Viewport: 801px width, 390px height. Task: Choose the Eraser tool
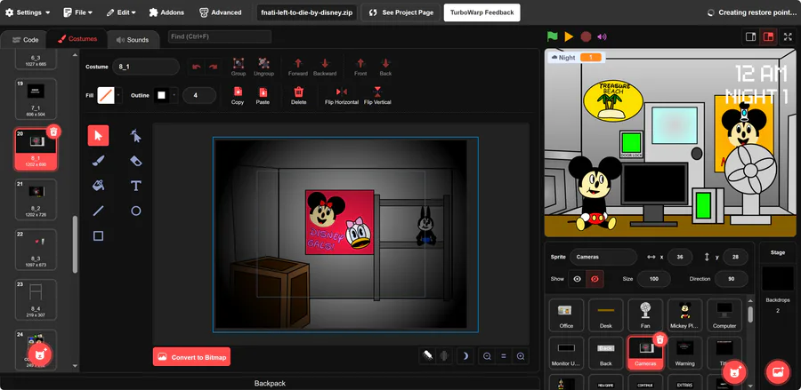click(x=135, y=161)
